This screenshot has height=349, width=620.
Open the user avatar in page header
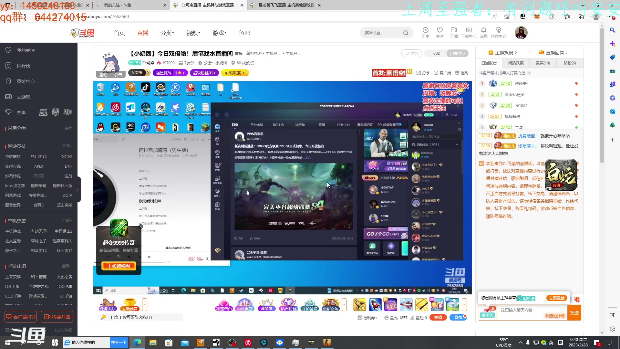[x=521, y=33]
